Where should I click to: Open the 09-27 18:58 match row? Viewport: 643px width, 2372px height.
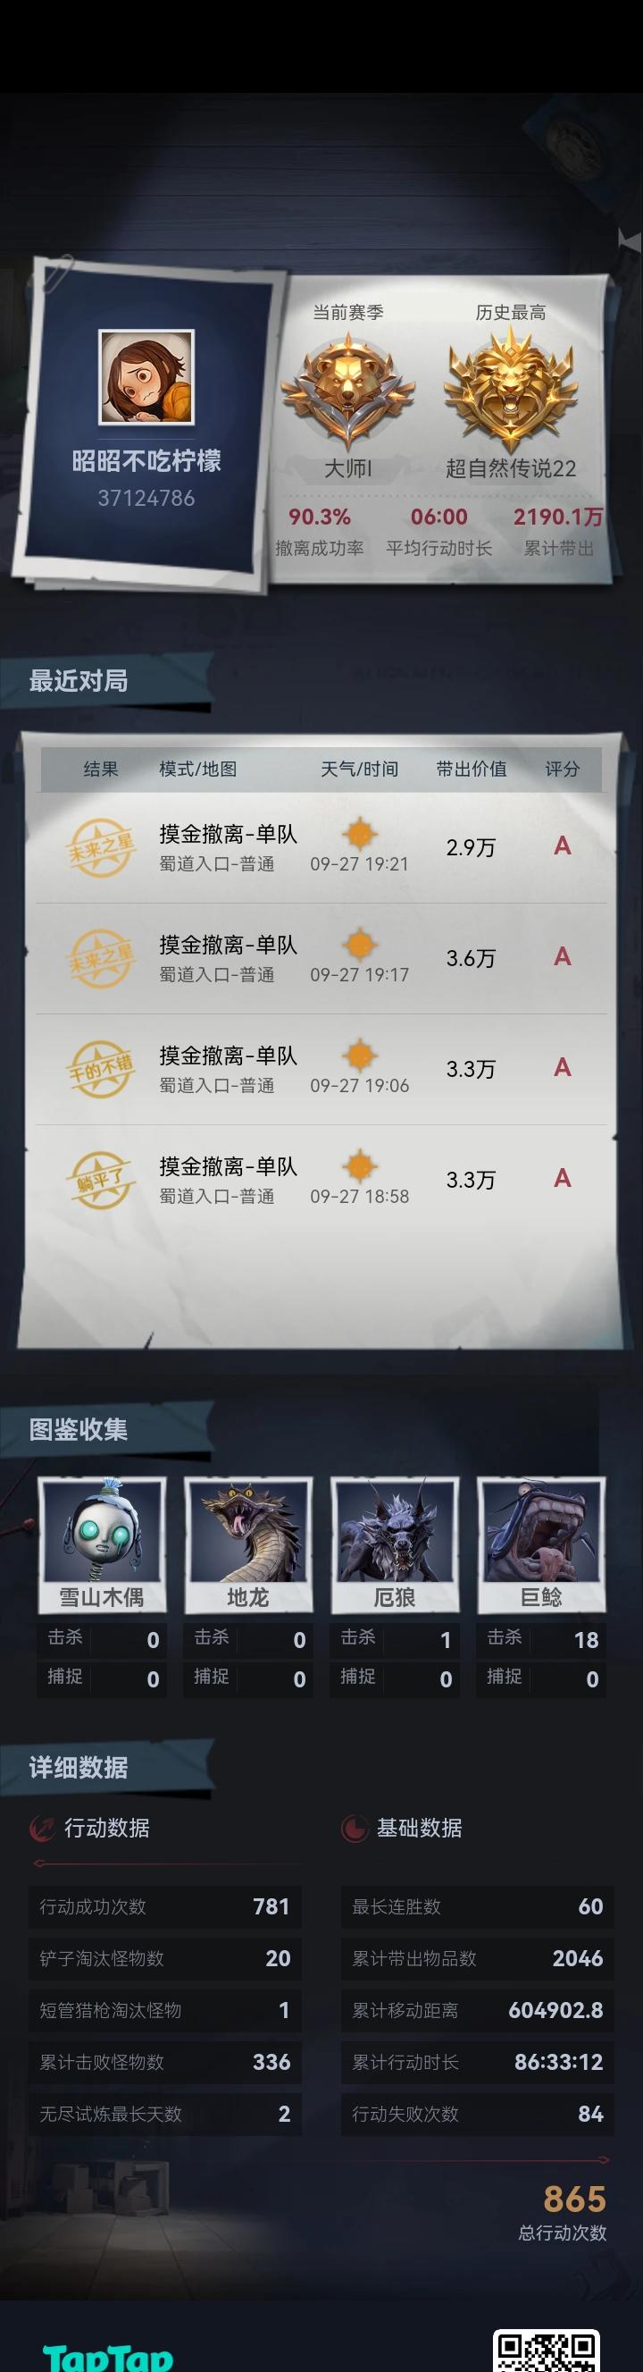point(321,1180)
